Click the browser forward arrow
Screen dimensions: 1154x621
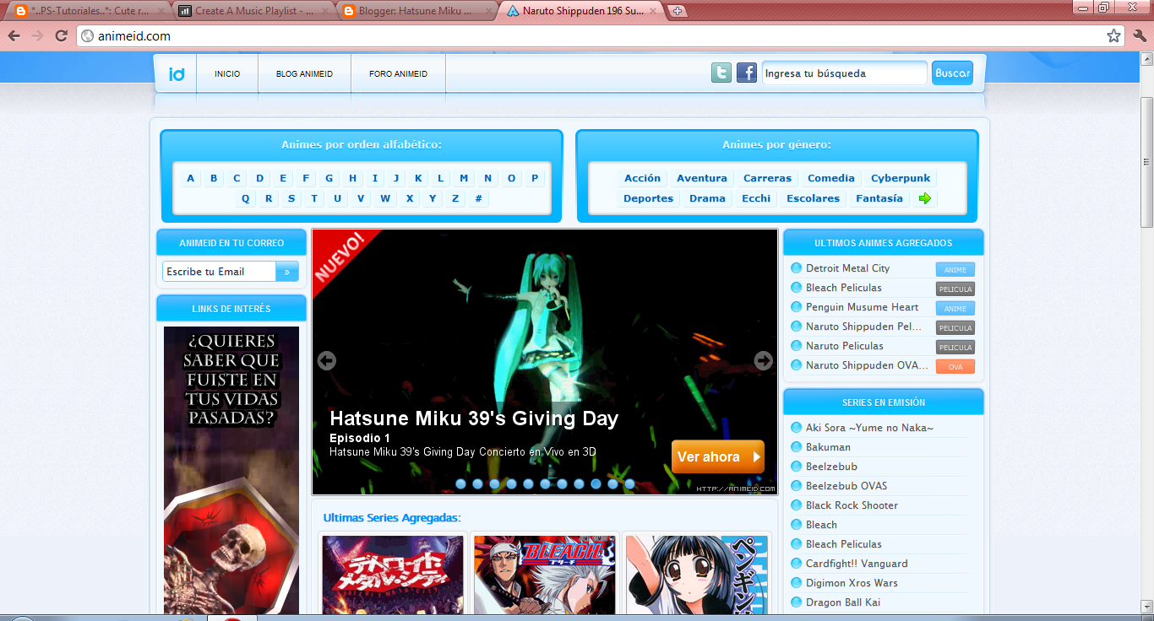pos(37,35)
